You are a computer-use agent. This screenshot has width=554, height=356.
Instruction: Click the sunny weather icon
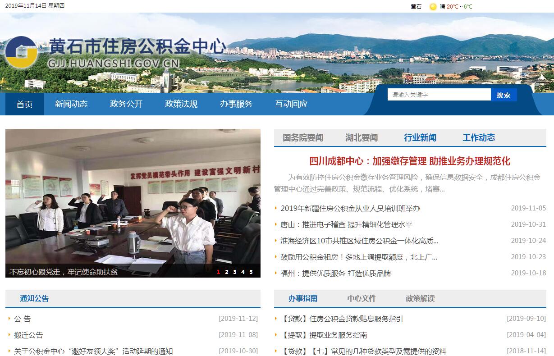(433, 7)
